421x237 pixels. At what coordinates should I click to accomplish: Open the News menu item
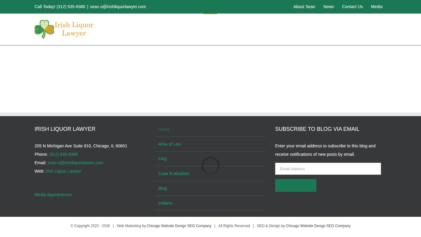pos(329,7)
